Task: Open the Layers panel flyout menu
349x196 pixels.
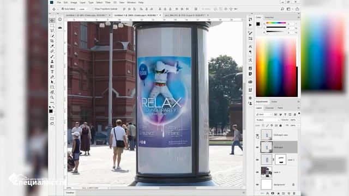Action: click(x=298, y=108)
